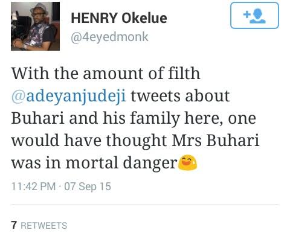The image size is (290, 242).
Task: Click line 'would have thought Mrs Buhari'
Action: [135, 141]
